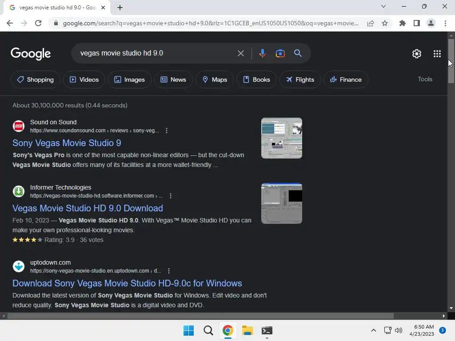Click the browser forward arrow
The width and height of the screenshot is (455, 341).
click(x=24, y=23)
